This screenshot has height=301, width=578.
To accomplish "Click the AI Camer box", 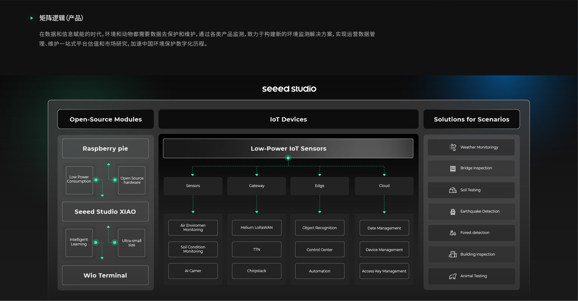I will coord(193,271).
